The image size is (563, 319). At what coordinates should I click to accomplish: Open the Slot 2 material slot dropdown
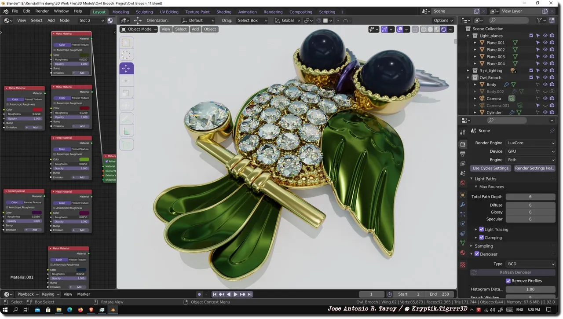(91, 20)
